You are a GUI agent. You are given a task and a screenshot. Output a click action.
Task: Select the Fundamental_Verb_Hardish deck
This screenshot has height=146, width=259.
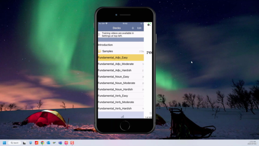121,109
